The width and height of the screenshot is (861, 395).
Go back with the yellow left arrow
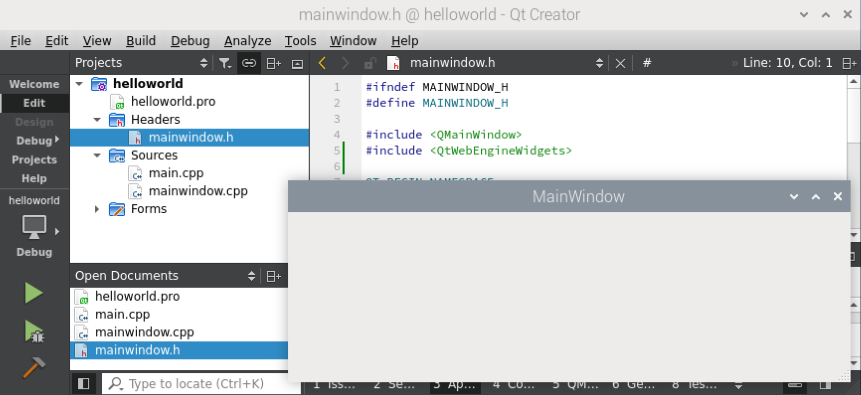click(x=322, y=63)
